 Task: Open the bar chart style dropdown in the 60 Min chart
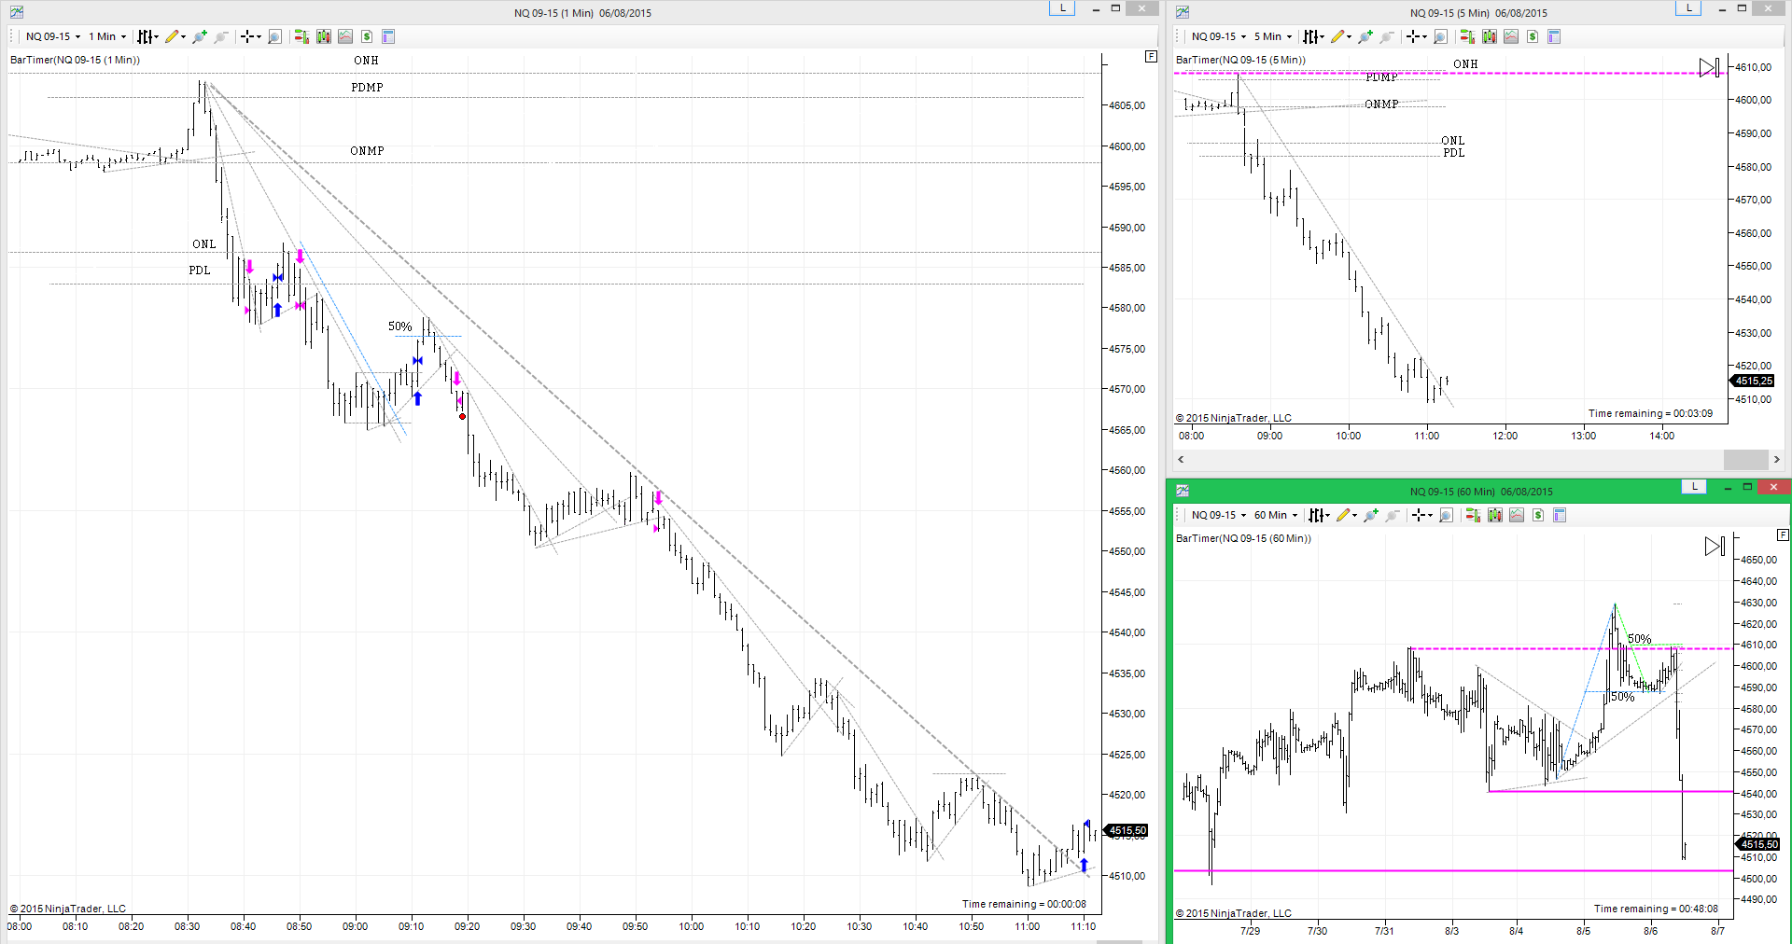pyautogui.click(x=1319, y=515)
